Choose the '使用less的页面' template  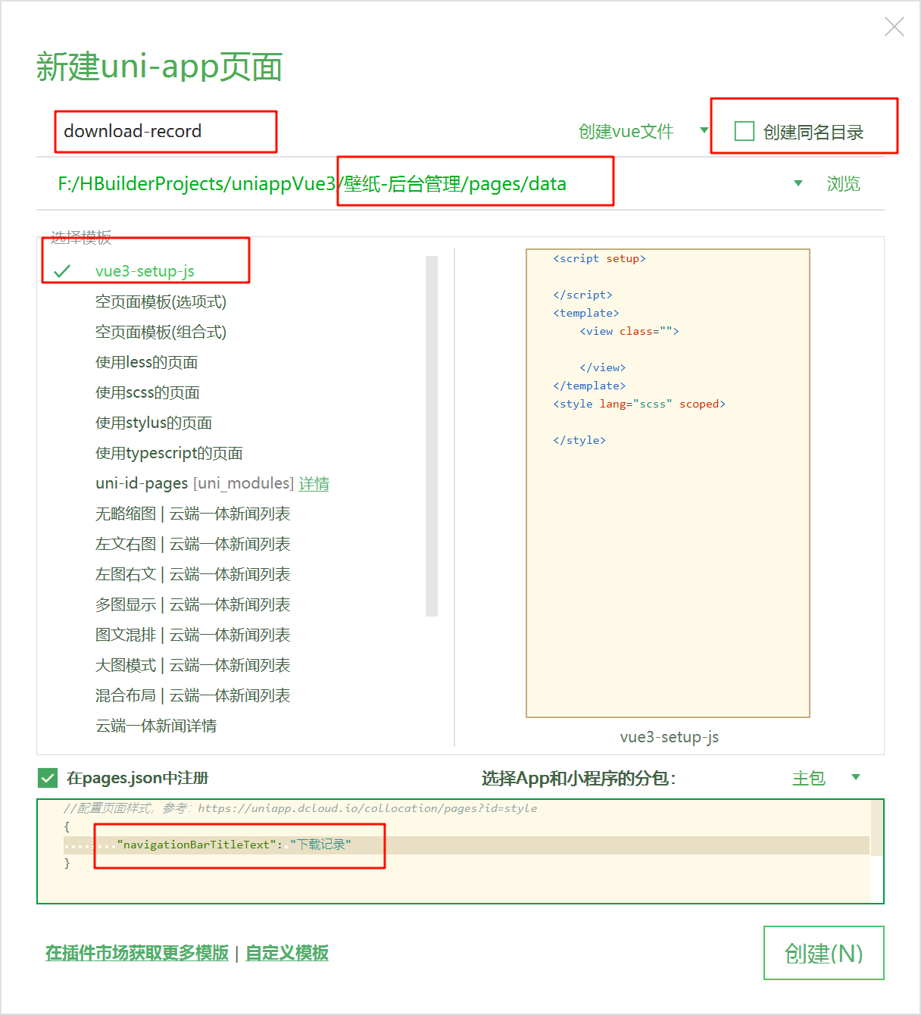146,362
